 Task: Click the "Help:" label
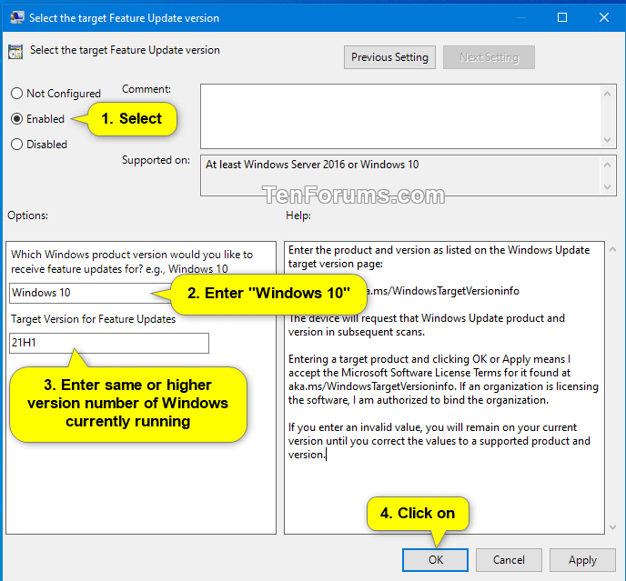[298, 215]
